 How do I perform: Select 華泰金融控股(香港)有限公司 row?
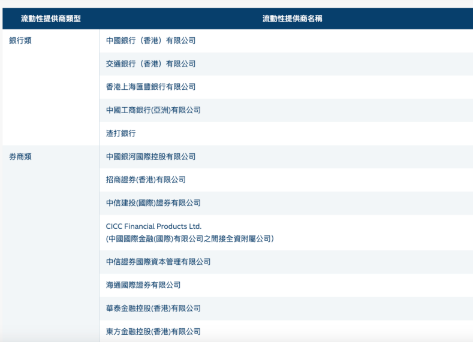[286, 308]
